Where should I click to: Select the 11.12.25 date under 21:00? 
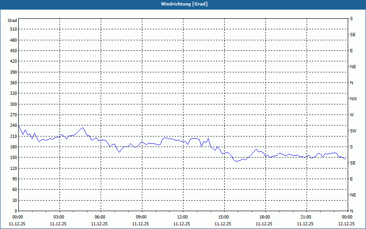[305, 224]
